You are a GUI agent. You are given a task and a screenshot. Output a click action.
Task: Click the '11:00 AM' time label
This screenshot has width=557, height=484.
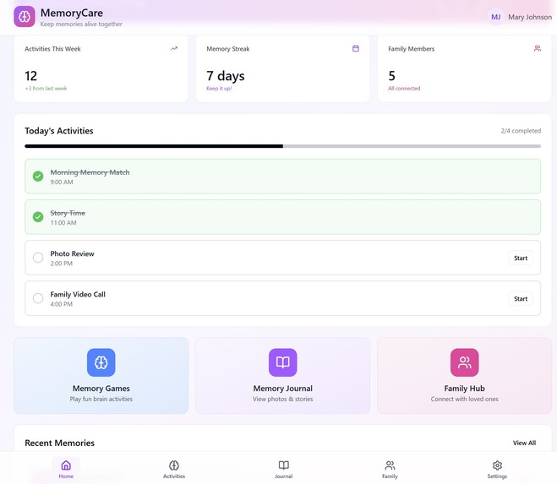point(63,223)
